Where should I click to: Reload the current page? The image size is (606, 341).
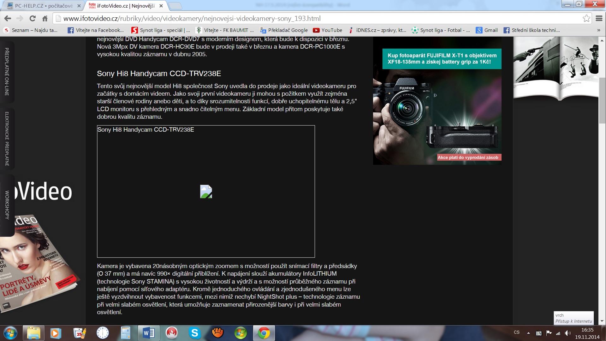[x=33, y=18]
